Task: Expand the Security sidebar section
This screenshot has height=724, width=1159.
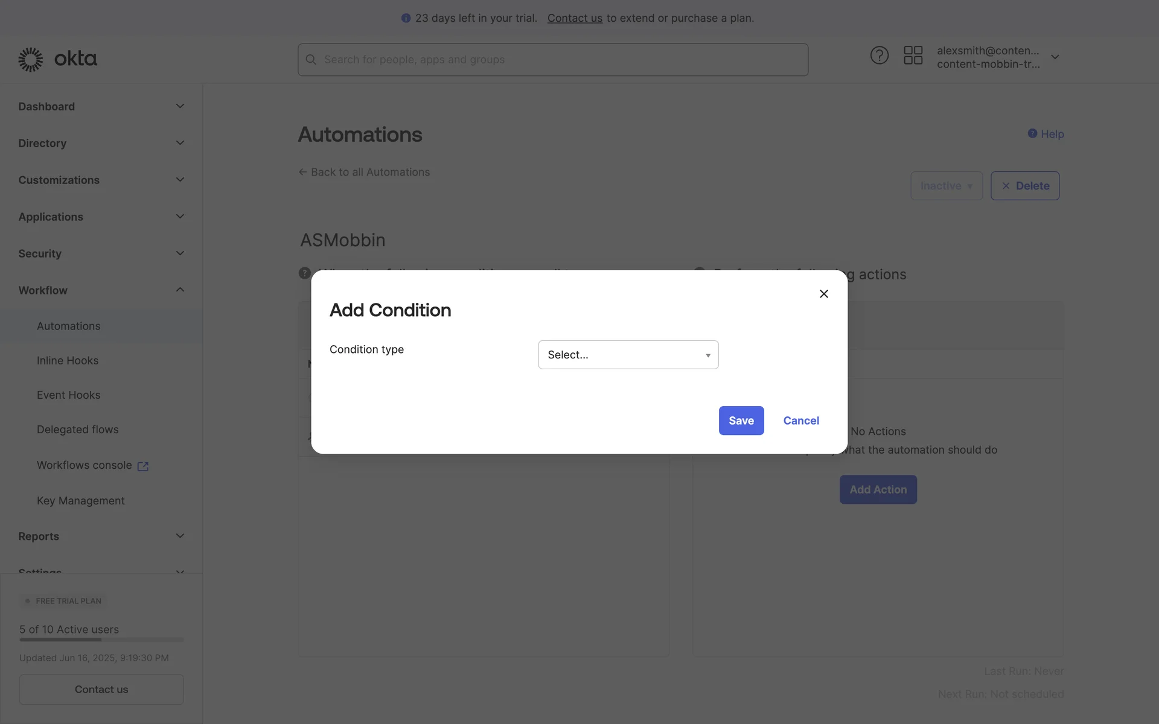Action: coord(179,253)
